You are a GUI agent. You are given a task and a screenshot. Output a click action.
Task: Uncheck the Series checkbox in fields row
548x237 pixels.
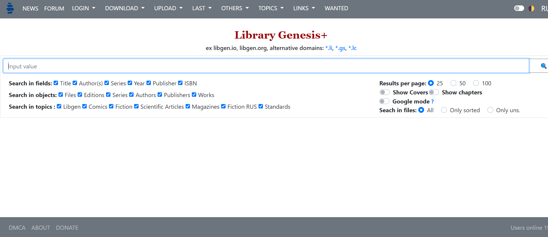point(107,83)
